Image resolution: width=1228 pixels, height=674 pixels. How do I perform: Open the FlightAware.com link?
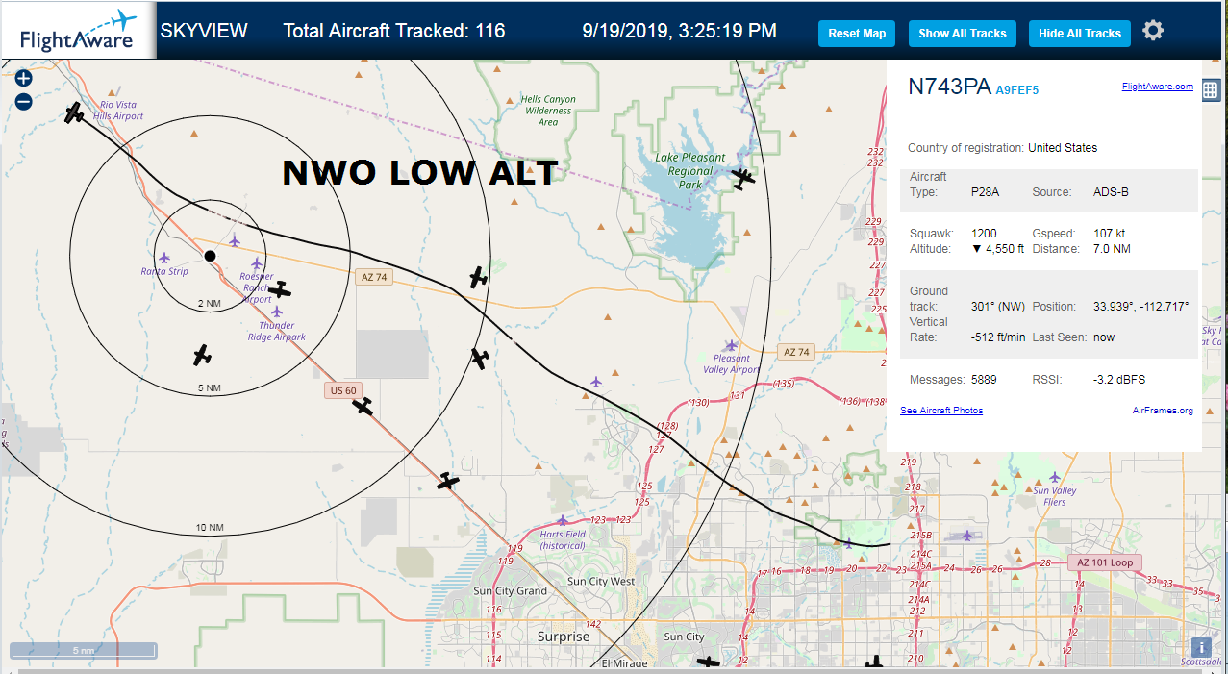[1157, 87]
